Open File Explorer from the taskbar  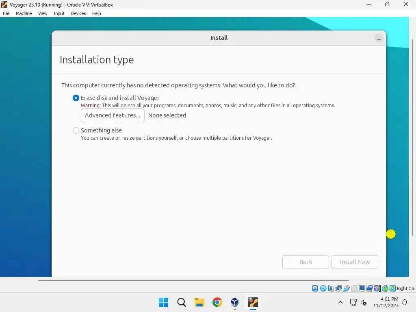point(199,302)
